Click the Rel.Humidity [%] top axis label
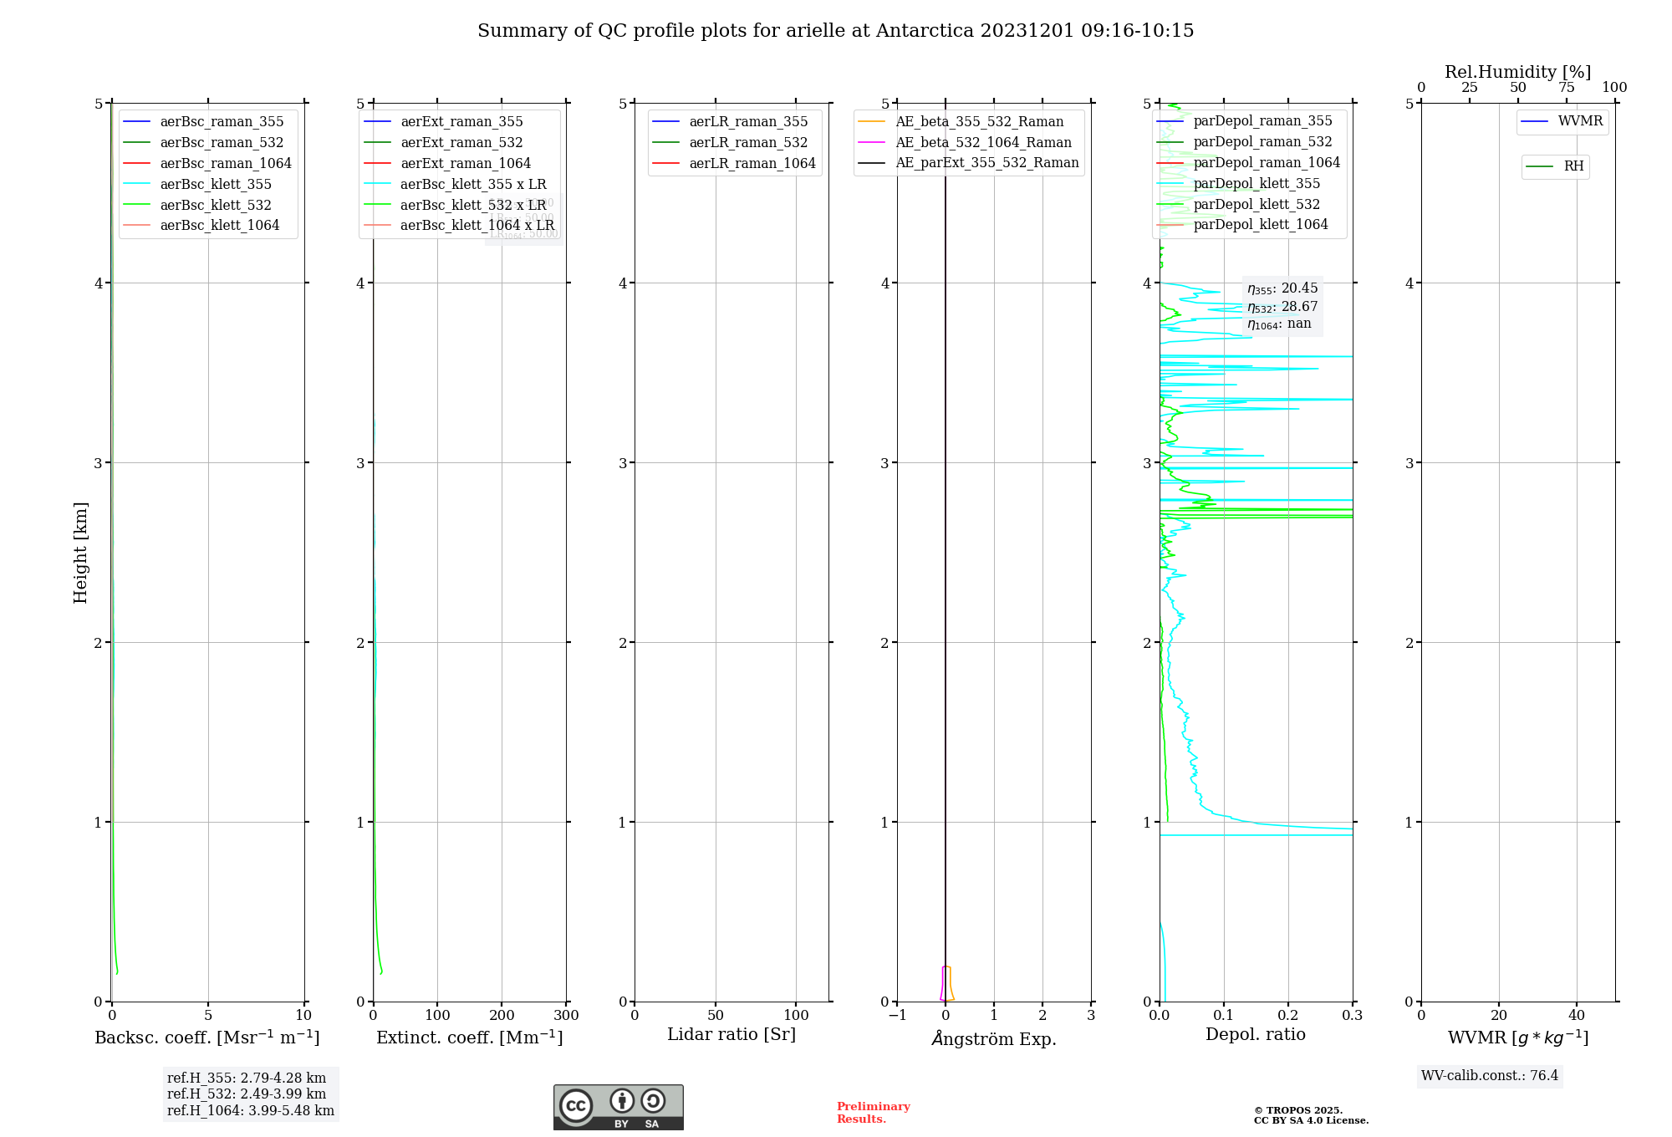 tap(1517, 72)
